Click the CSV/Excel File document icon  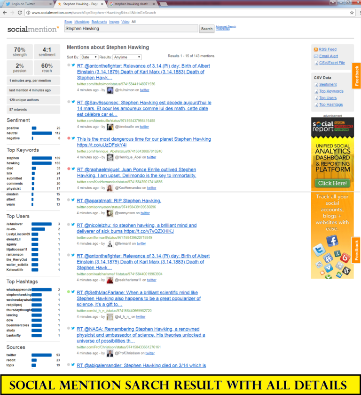tap(316, 63)
